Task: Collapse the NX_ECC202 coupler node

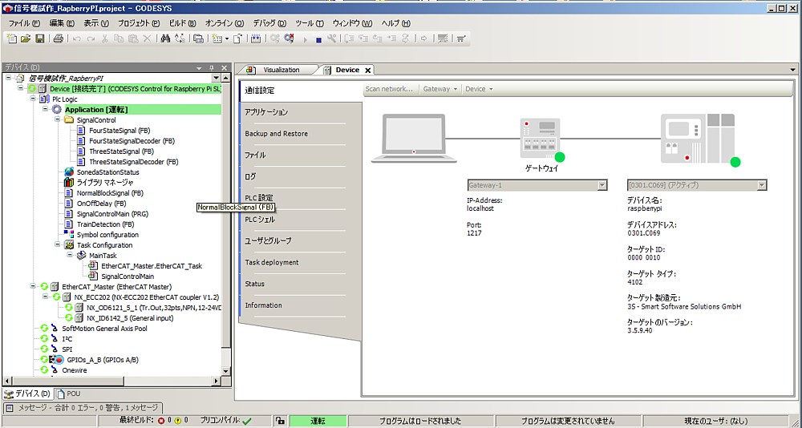Action: (x=46, y=297)
